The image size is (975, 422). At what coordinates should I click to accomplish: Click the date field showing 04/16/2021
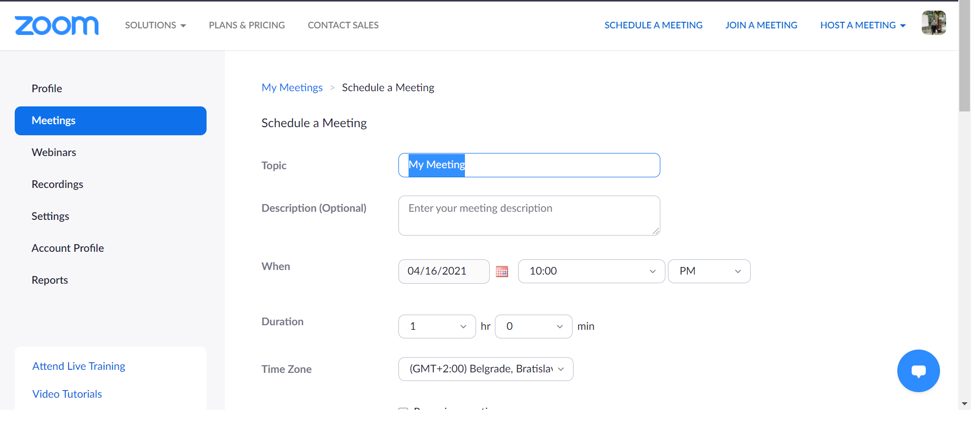[x=444, y=272]
